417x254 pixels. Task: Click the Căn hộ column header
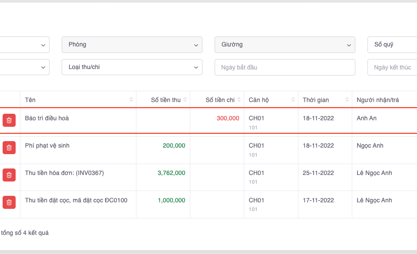point(259,100)
